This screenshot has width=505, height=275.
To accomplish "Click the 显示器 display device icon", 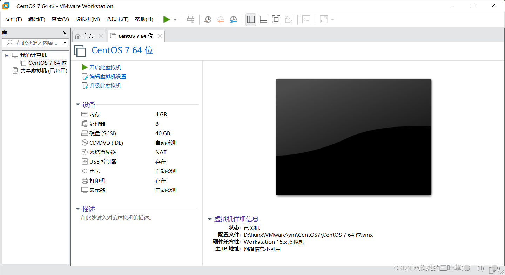I will pos(85,190).
